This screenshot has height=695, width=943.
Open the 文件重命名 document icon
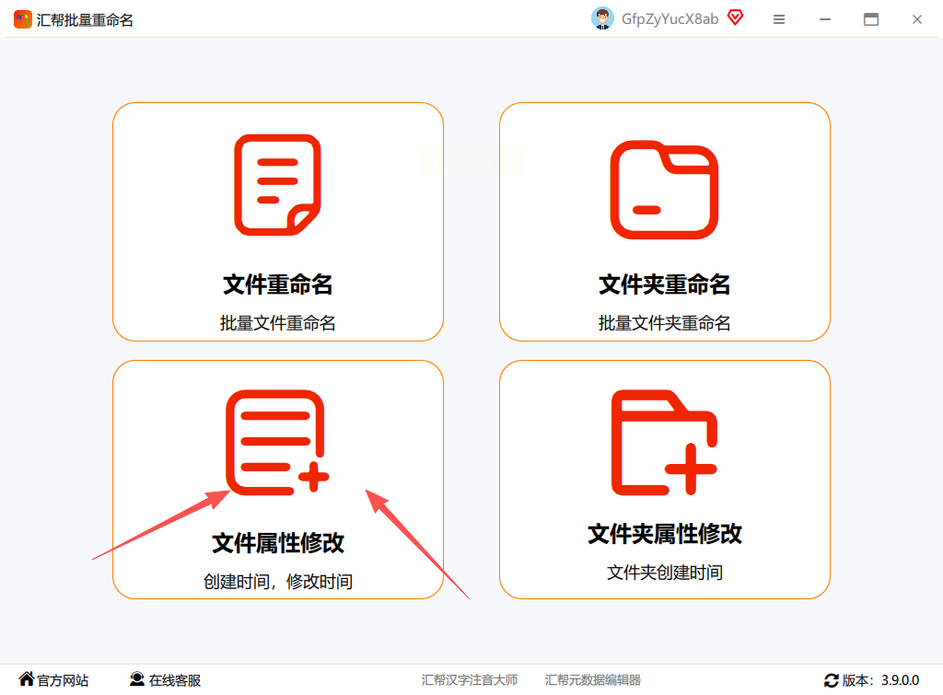pos(277,185)
